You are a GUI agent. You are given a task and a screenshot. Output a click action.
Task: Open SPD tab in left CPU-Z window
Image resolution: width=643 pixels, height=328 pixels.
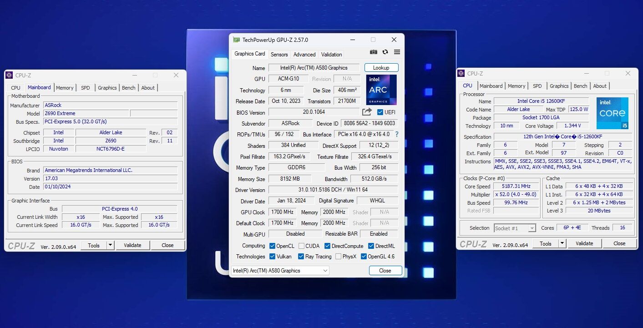tap(86, 88)
